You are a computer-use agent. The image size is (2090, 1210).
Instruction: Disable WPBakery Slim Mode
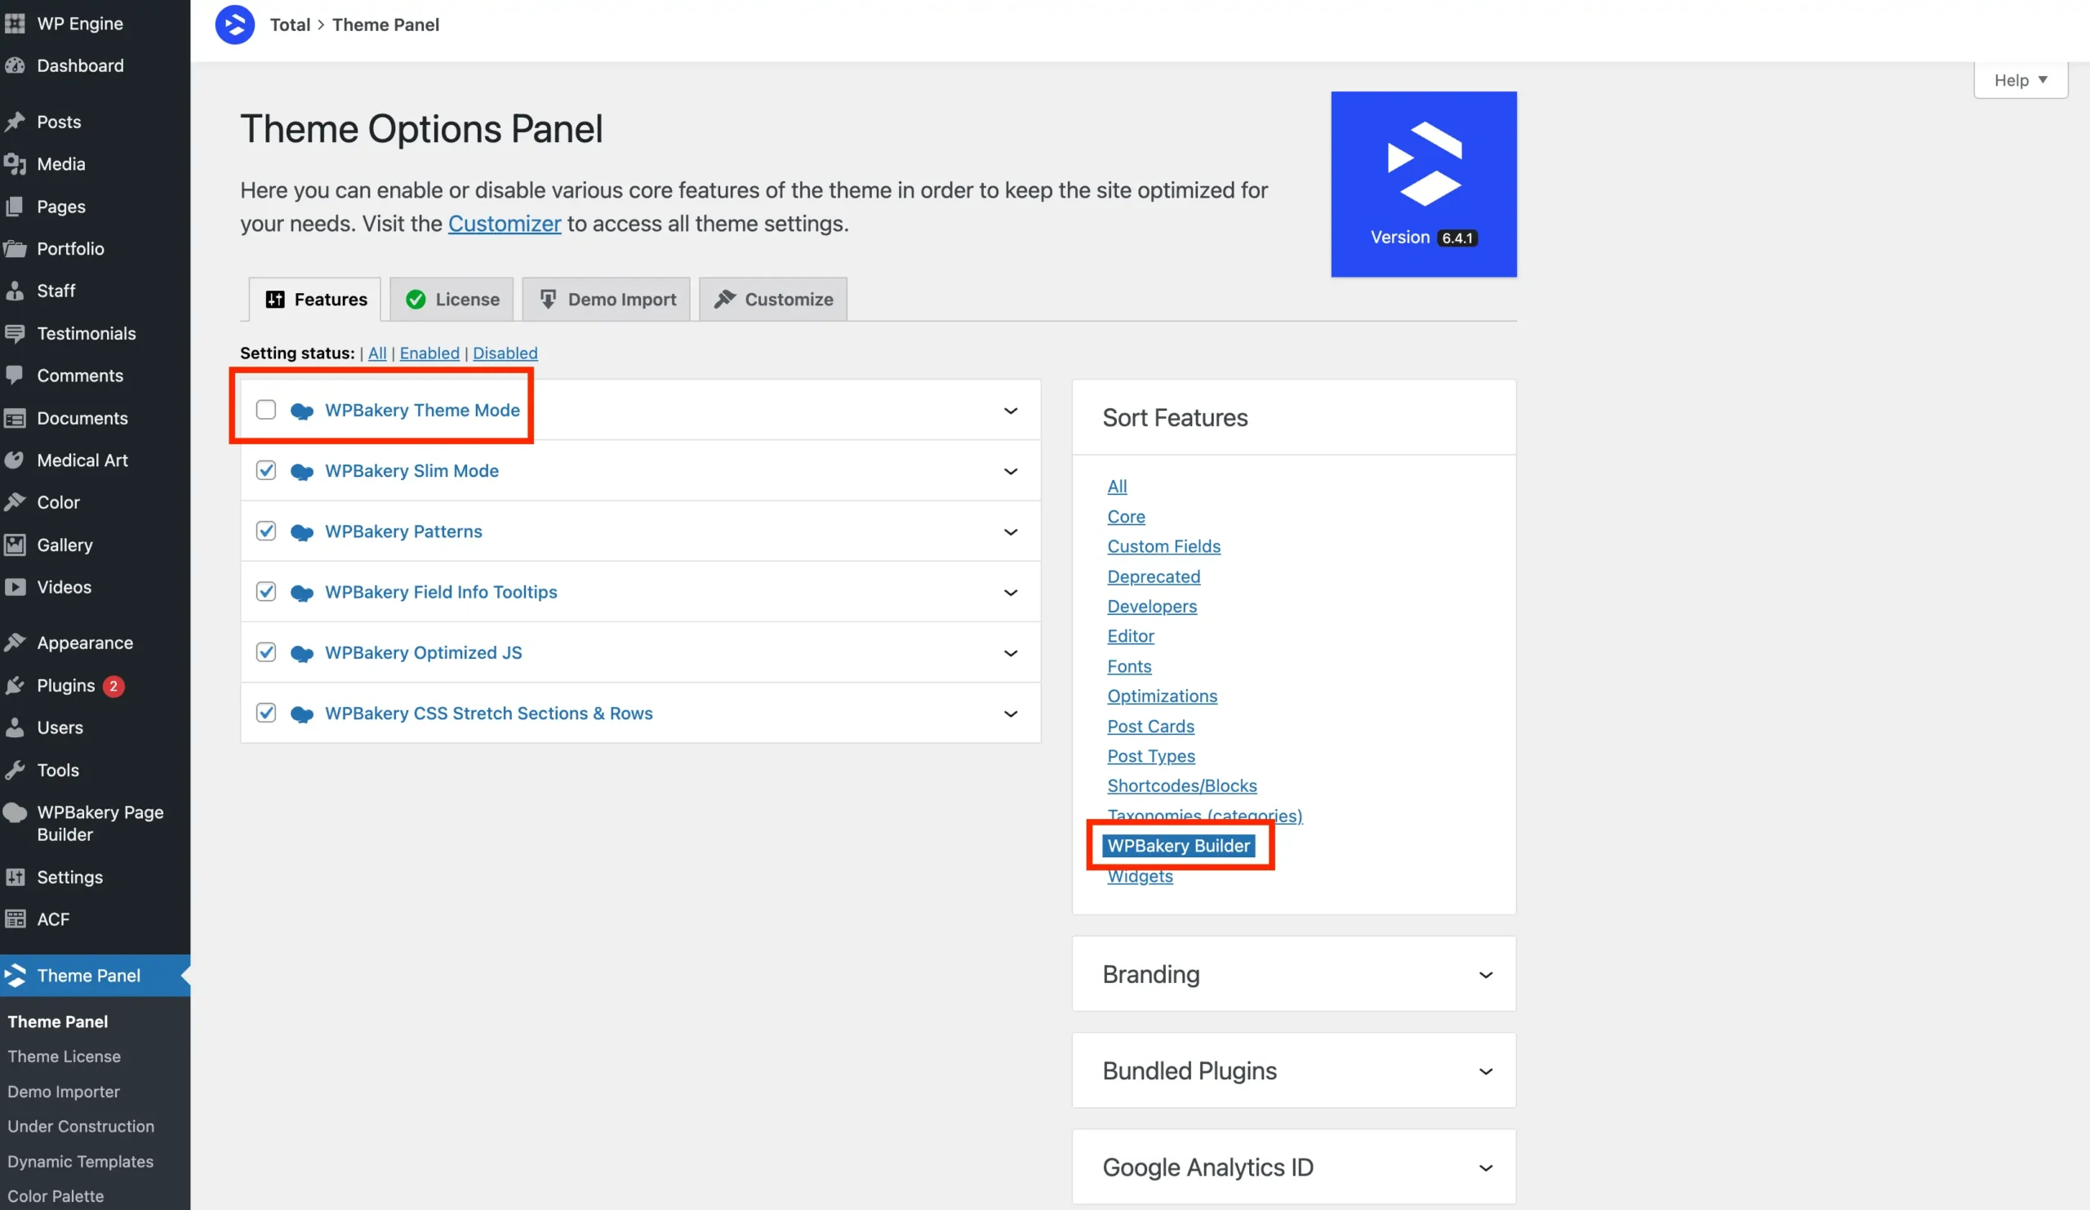[265, 470]
